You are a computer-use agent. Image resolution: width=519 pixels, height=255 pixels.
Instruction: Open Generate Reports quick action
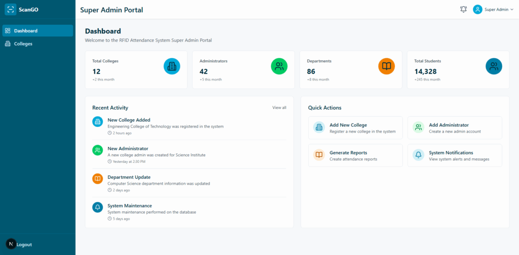click(x=355, y=155)
